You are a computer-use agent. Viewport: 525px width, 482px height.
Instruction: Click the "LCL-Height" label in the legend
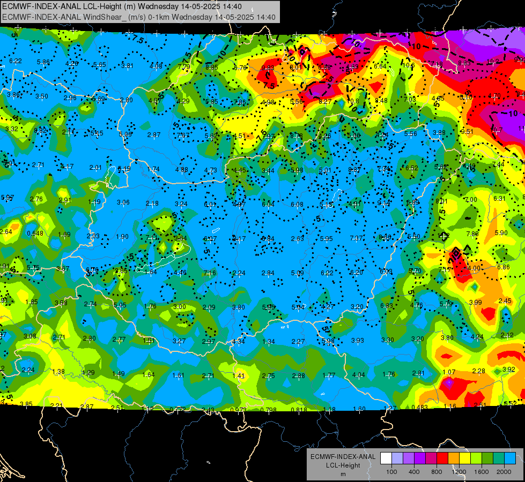click(343, 465)
